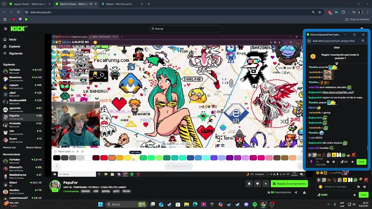Collapse list with Mostrar Menos
The height and width of the screenshot is (209, 372).
[34, 147]
